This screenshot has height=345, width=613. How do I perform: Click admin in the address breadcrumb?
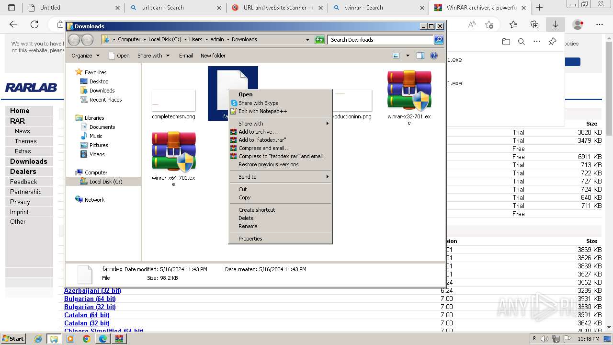[x=217, y=40]
